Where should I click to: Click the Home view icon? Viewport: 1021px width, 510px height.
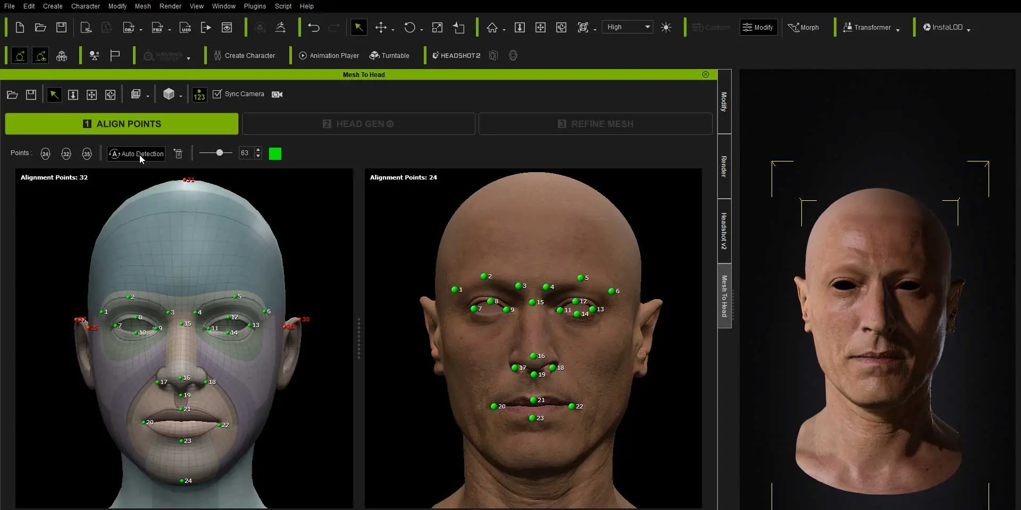coord(492,28)
